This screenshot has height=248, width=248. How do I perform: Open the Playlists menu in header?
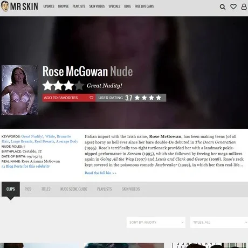(79, 6)
